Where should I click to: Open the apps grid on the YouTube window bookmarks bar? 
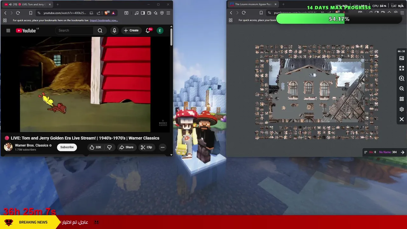pos(5,20)
